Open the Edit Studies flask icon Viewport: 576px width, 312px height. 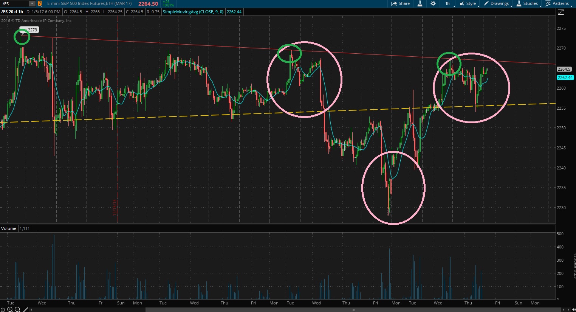point(420,3)
